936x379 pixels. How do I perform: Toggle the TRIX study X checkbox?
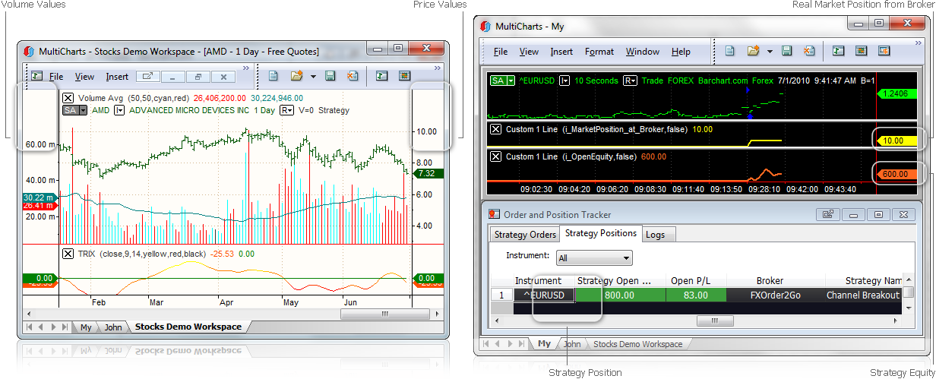click(68, 254)
